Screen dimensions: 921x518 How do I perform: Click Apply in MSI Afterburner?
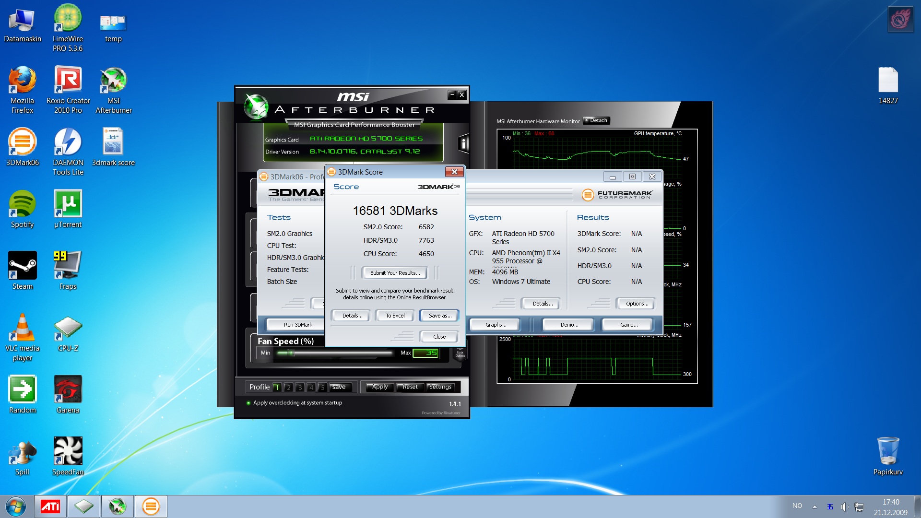379,387
